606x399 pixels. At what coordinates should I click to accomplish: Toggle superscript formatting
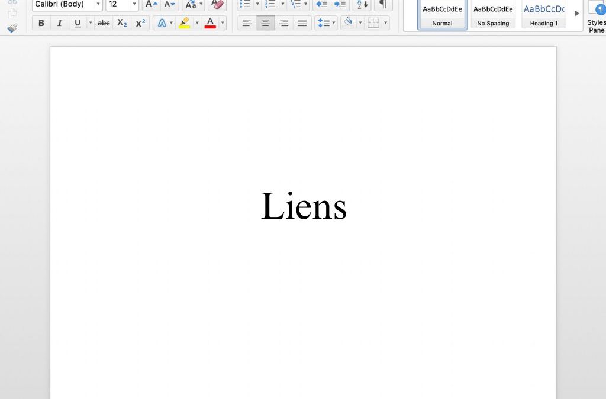click(x=140, y=23)
